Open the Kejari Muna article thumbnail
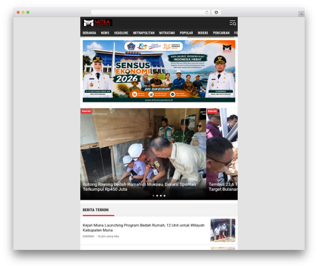The width and height of the screenshot is (318, 269). [223, 230]
